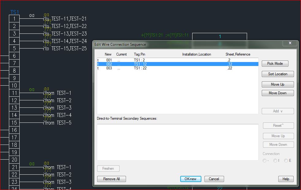
Task: Click the upper Move Up button
Action: coord(278,84)
